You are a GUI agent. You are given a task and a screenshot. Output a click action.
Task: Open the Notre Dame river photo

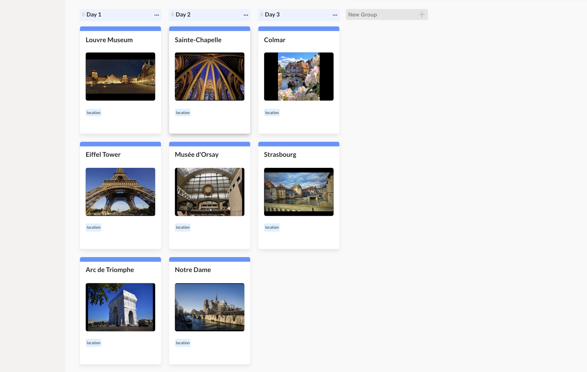coord(210,307)
